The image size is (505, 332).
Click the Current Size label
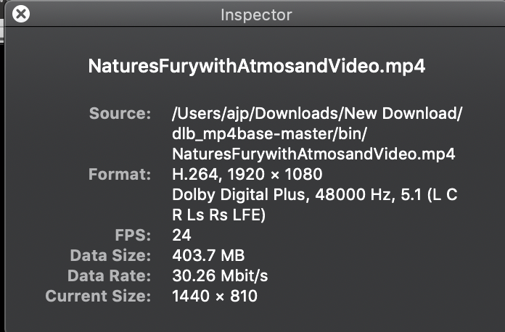[x=98, y=296]
